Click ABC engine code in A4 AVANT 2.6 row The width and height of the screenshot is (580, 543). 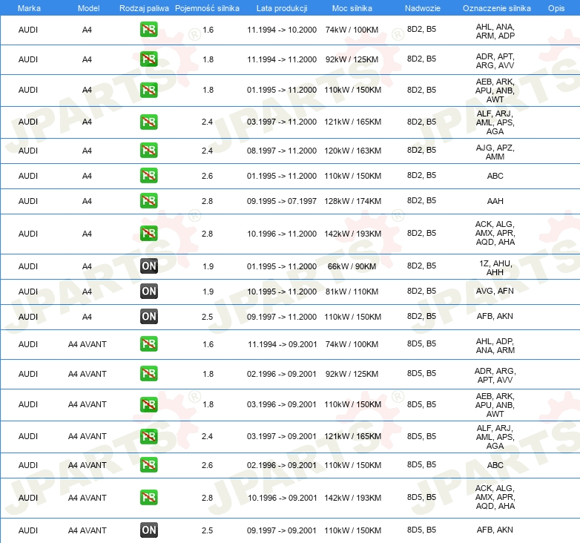[495, 465]
